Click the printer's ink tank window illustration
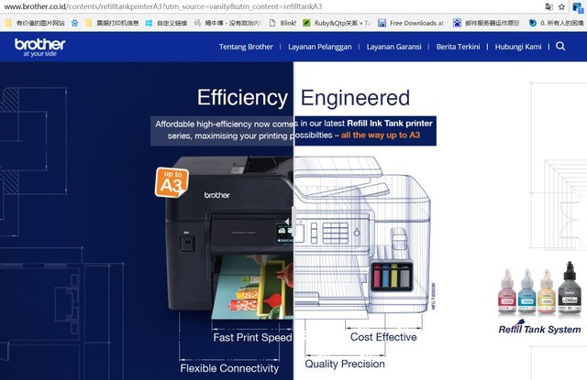This screenshot has height=380, width=587. pos(392,277)
